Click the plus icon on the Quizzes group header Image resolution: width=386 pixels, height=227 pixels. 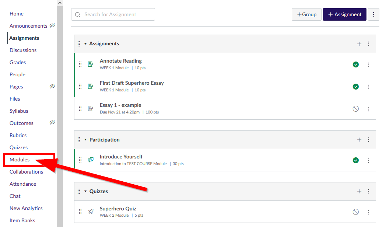(x=359, y=191)
